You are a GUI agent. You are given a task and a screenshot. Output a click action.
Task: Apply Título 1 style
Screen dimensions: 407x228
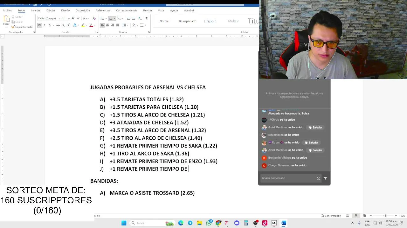[x=210, y=21]
